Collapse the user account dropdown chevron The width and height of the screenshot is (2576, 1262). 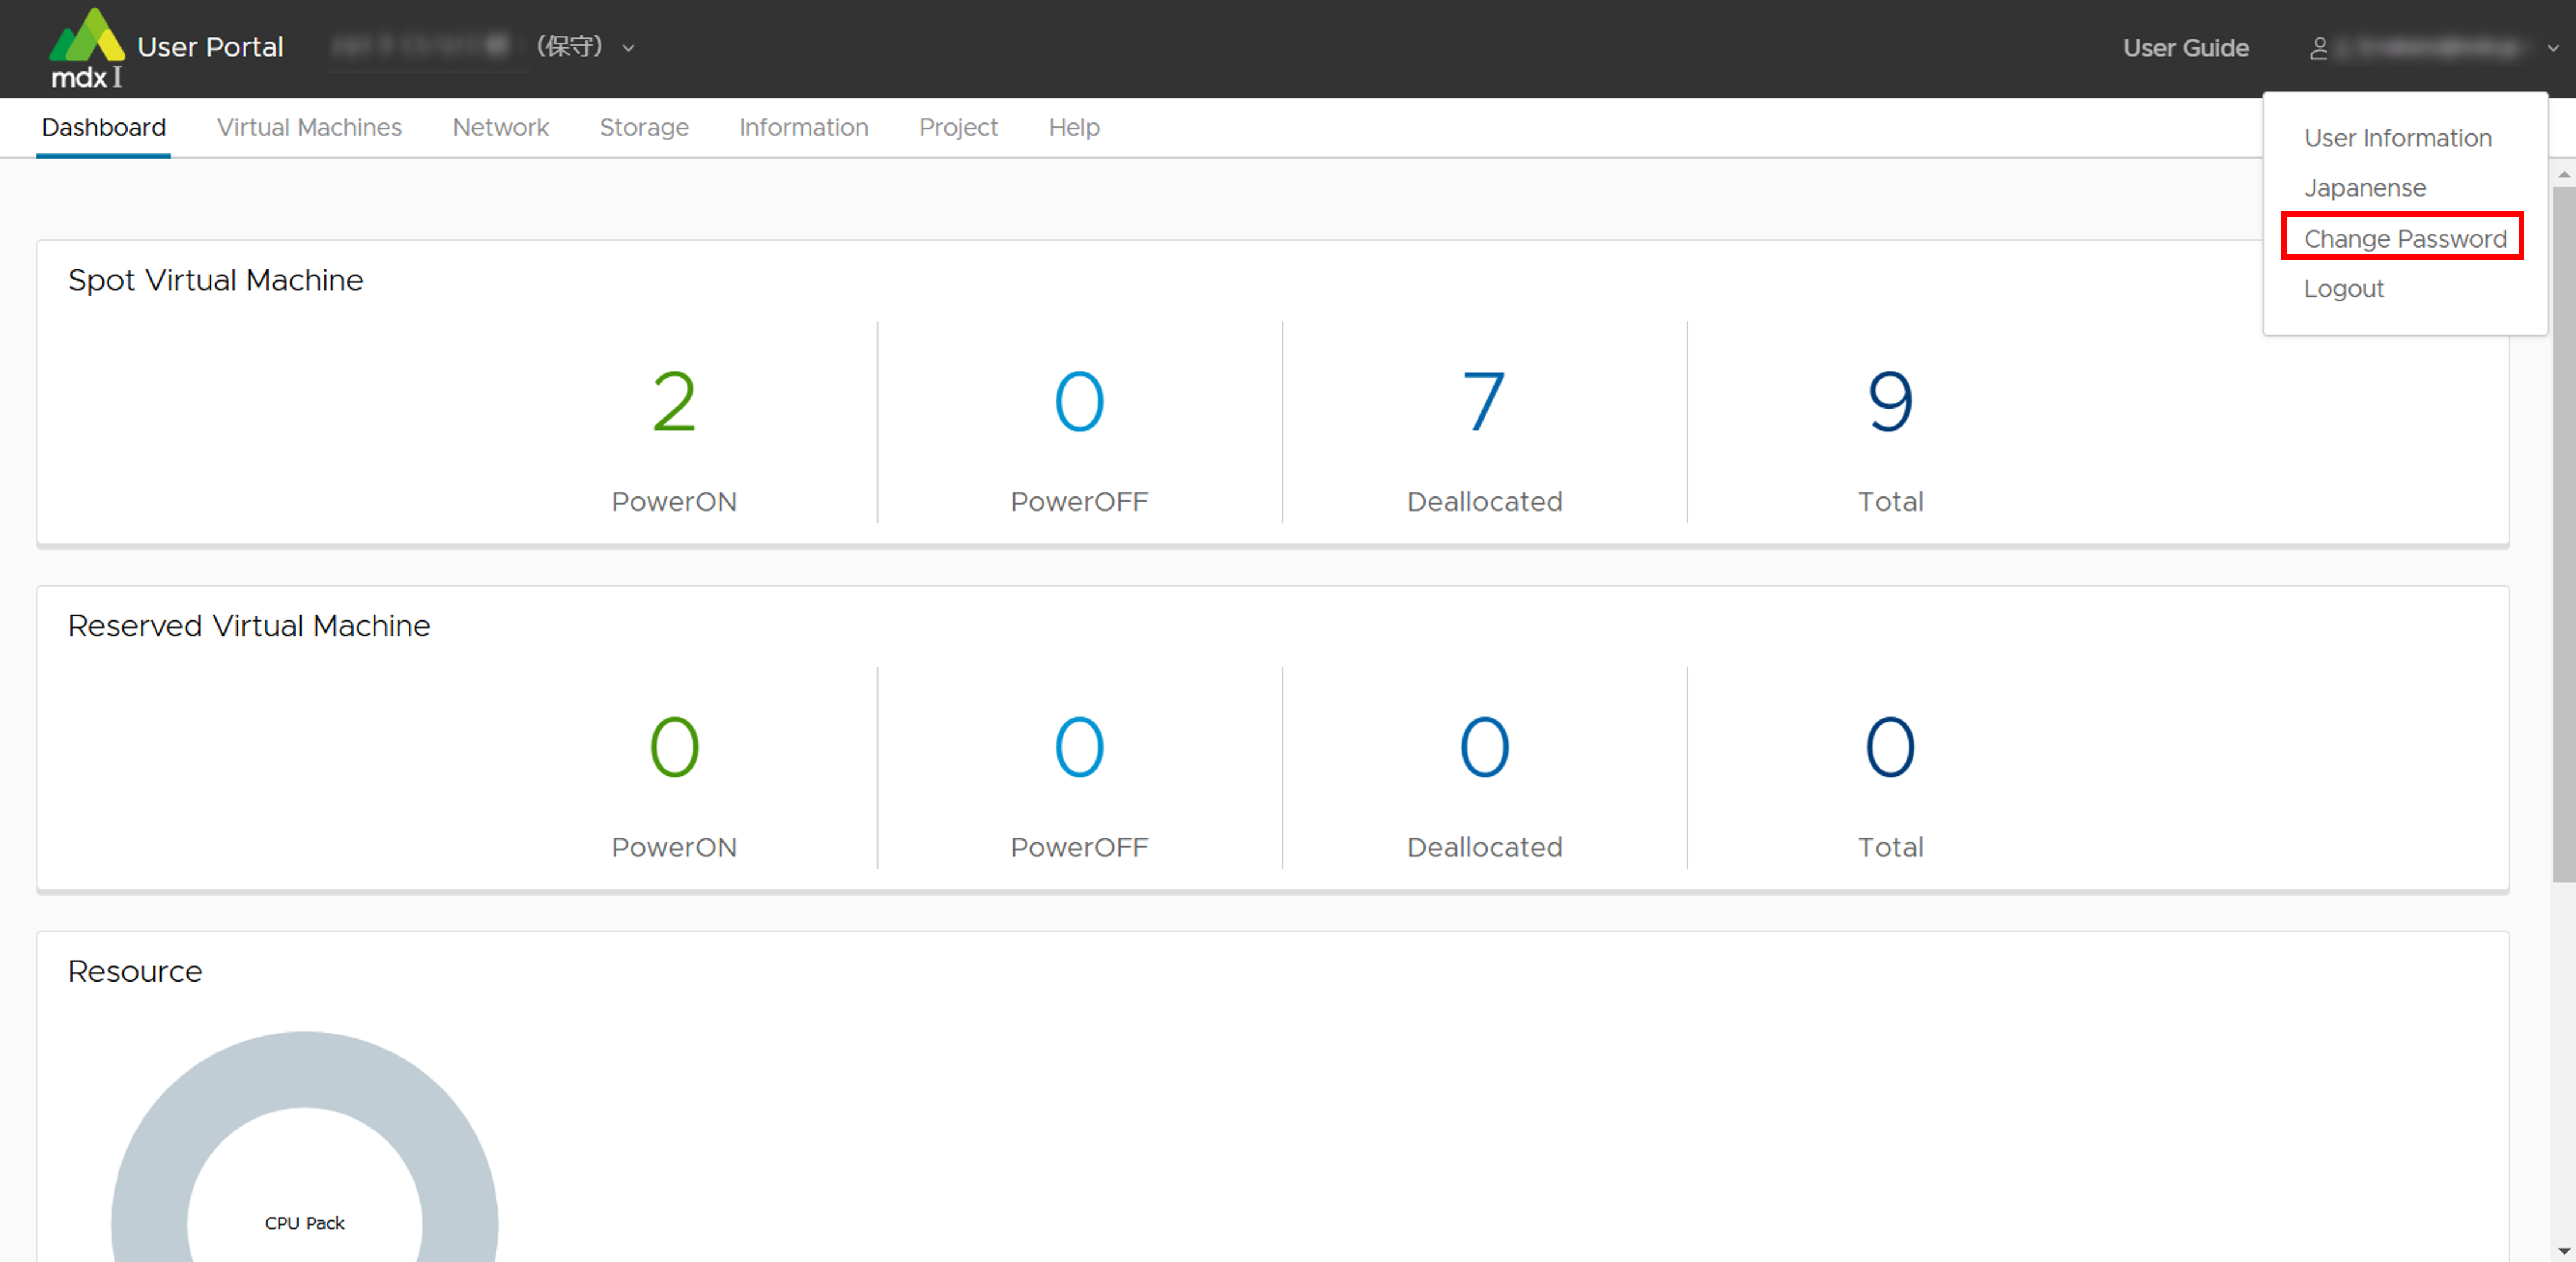tap(2553, 48)
